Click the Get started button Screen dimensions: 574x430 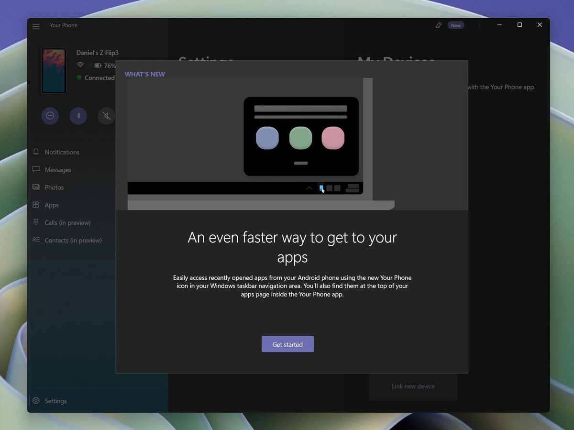point(287,344)
